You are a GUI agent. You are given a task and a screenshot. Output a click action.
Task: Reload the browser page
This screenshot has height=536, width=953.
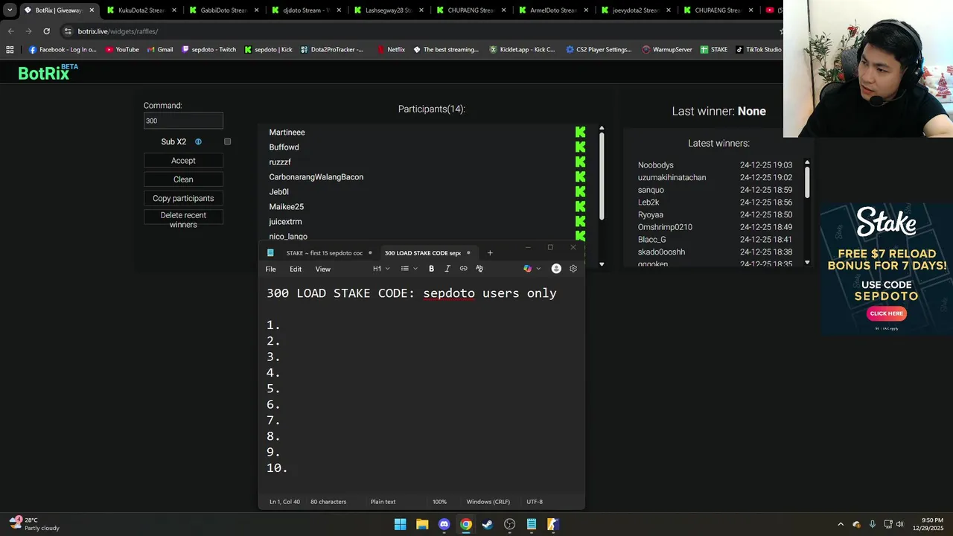pos(46,31)
